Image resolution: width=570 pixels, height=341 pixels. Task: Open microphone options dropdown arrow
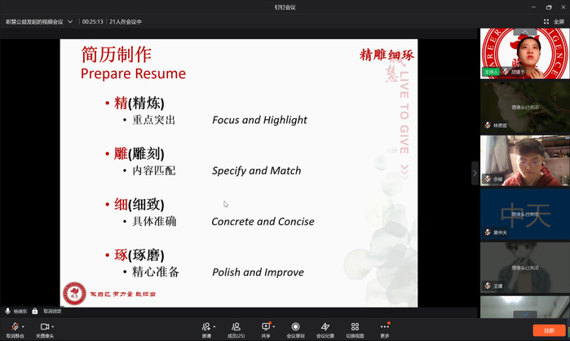[x=23, y=326]
